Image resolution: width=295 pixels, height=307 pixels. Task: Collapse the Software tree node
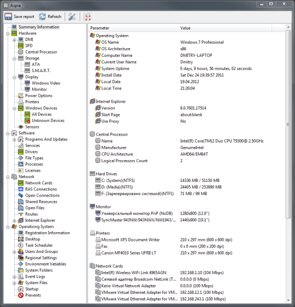coord(8,133)
